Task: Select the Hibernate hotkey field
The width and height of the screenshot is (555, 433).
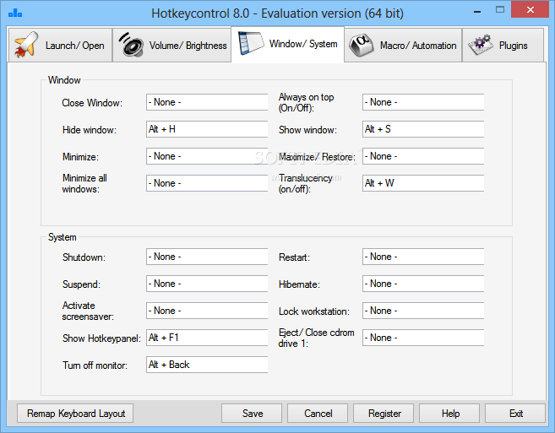Action: [x=423, y=284]
